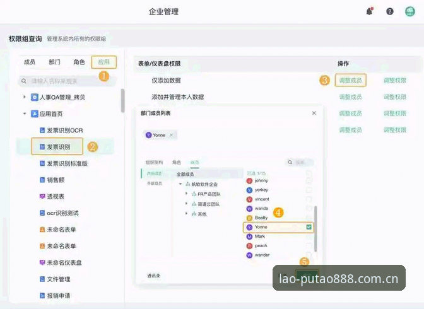Click 调整权限 for 仅添加数据 row
This screenshot has height=309, width=424.
click(395, 80)
